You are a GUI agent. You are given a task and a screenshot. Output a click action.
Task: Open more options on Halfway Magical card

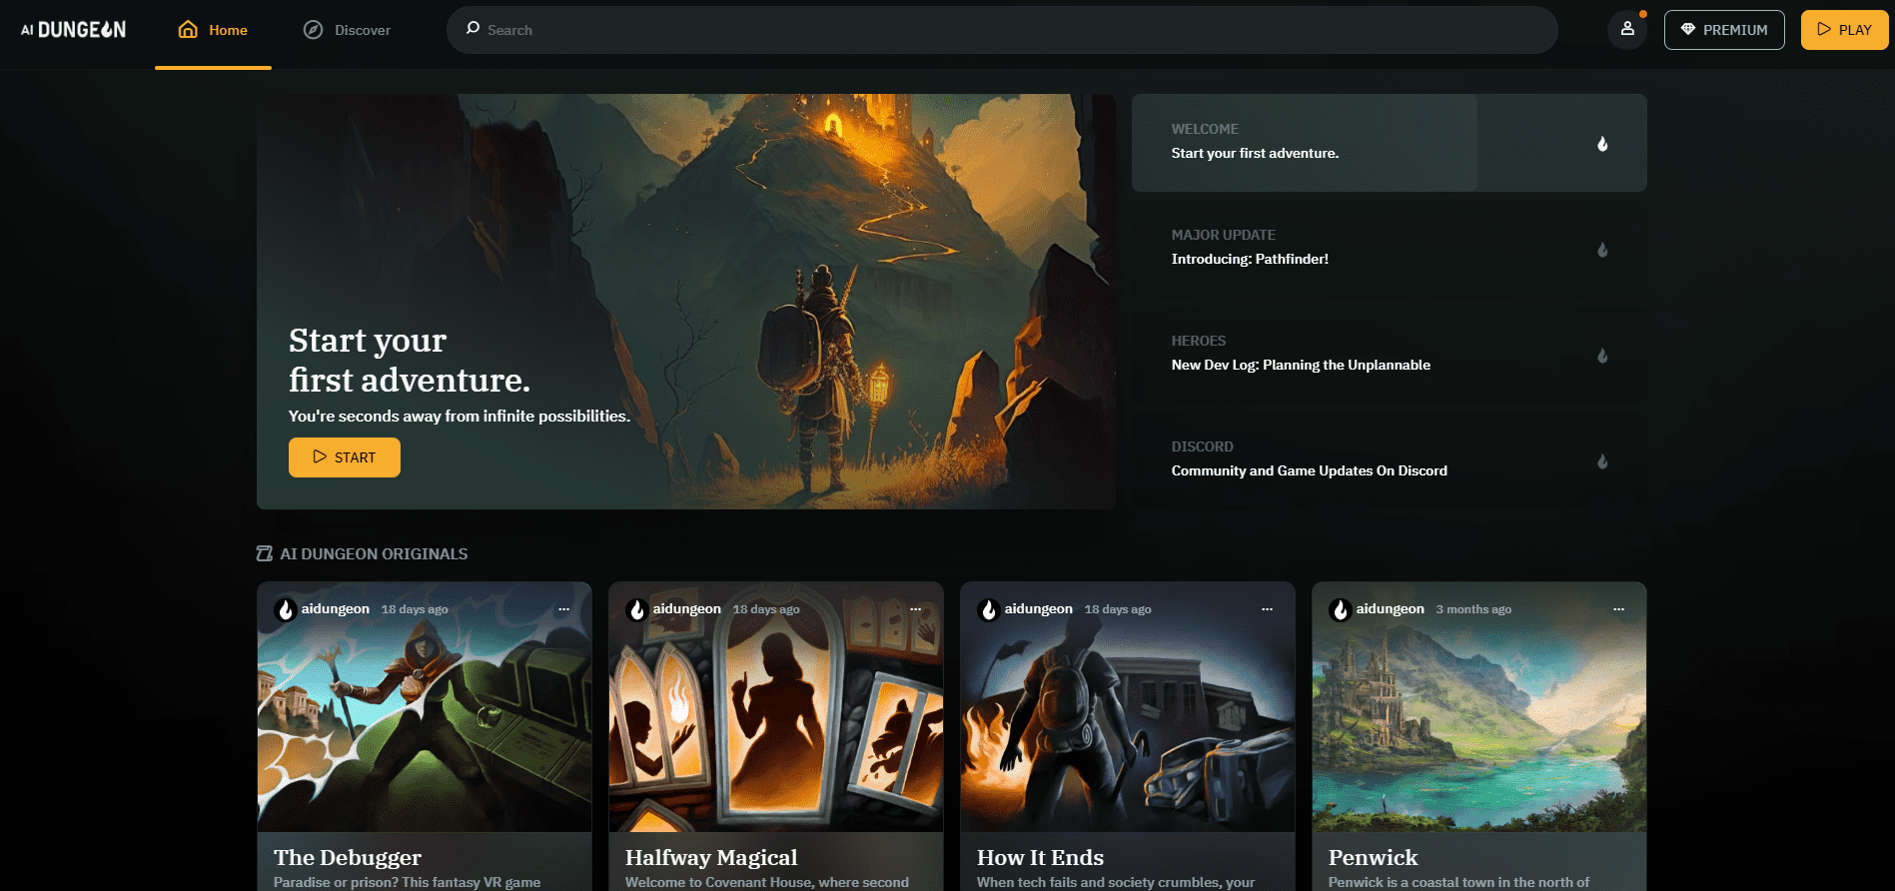pyautogui.click(x=915, y=609)
